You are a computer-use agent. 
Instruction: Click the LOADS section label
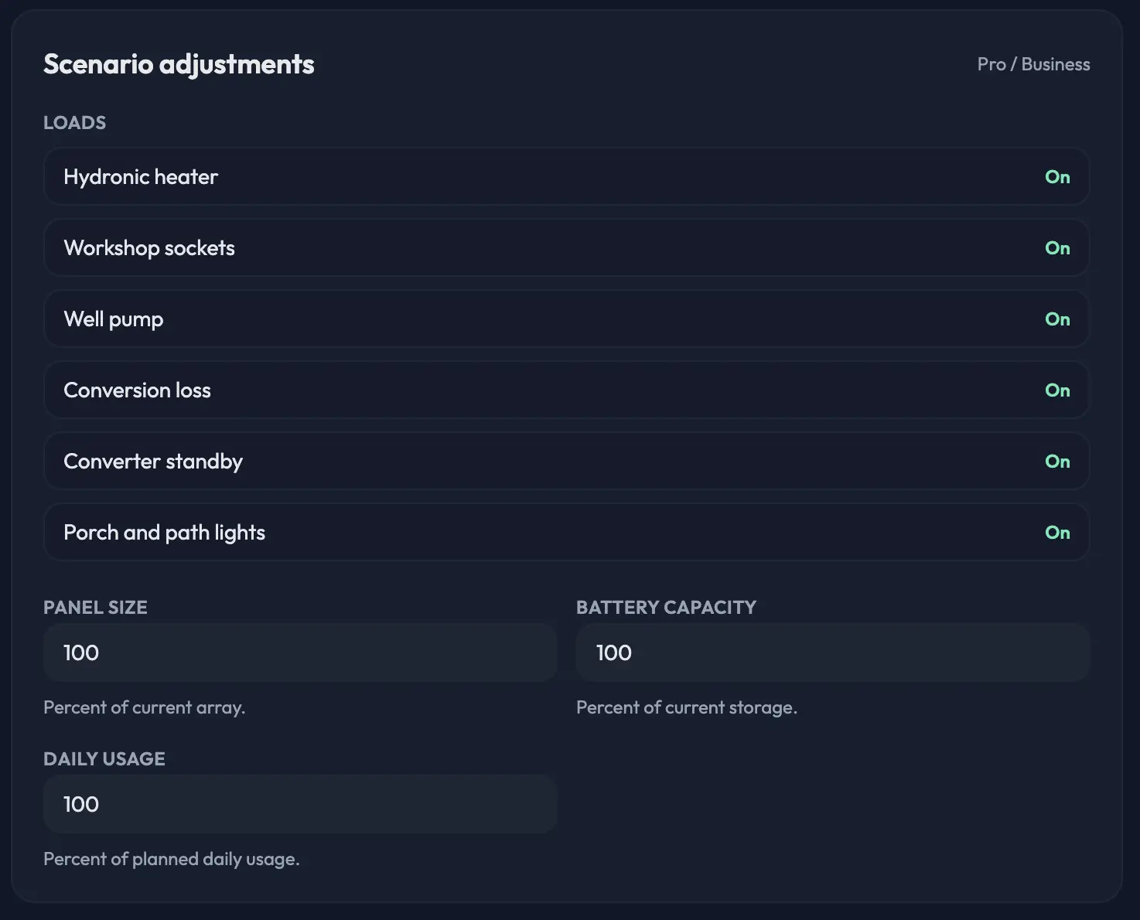point(74,123)
